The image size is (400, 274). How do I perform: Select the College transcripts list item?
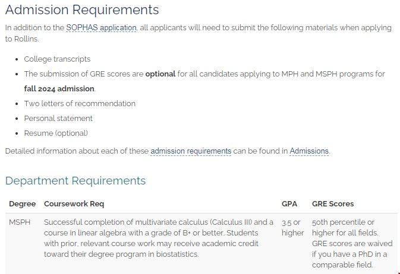57,59
